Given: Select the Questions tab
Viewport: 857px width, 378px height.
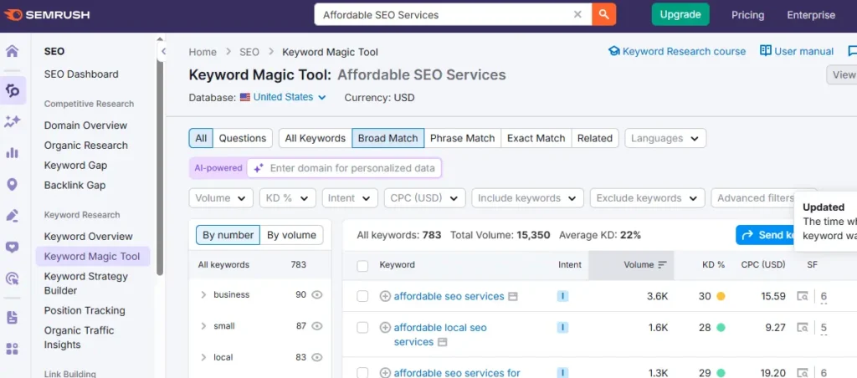Looking at the screenshot, I should point(243,138).
